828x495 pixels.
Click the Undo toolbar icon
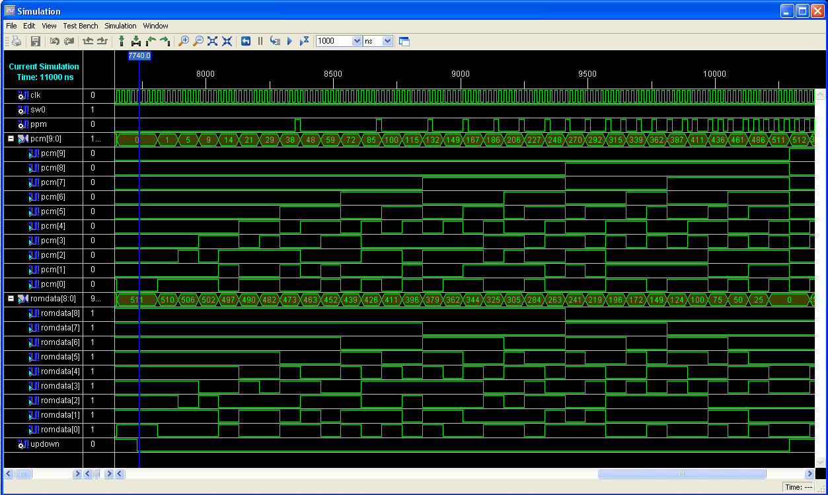[55, 41]
